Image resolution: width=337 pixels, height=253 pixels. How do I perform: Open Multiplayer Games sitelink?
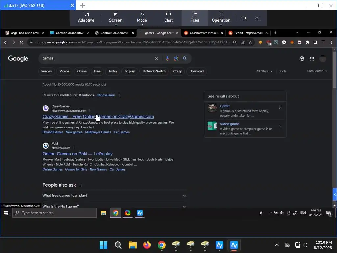98,132
